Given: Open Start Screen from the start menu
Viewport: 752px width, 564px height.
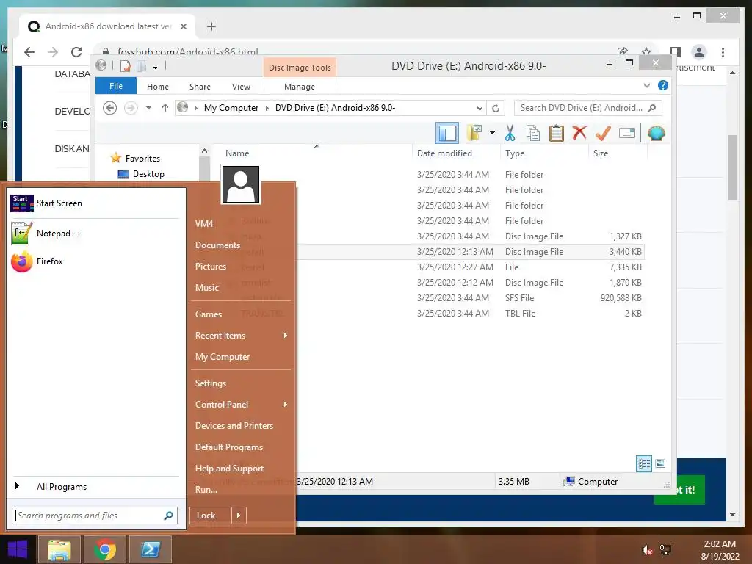Looking at the screenshot, I should point(96,203).
